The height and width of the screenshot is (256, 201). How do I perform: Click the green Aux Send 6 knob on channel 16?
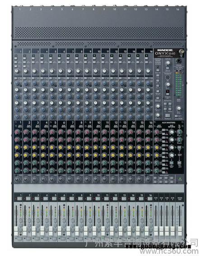148,170
